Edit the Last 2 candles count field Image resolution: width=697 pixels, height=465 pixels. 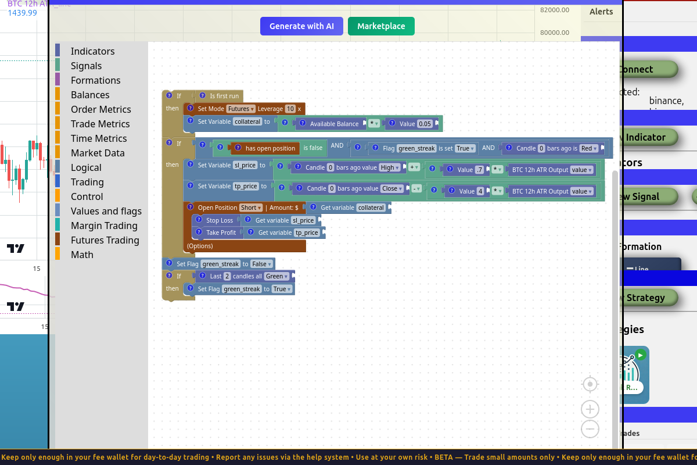click(227, 276)
